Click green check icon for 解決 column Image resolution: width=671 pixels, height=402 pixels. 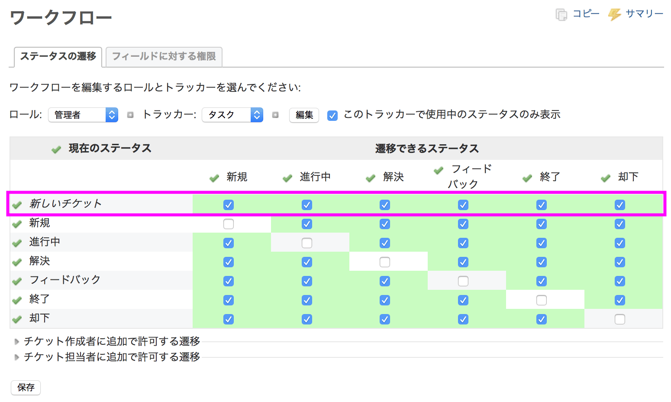(371, 178)
